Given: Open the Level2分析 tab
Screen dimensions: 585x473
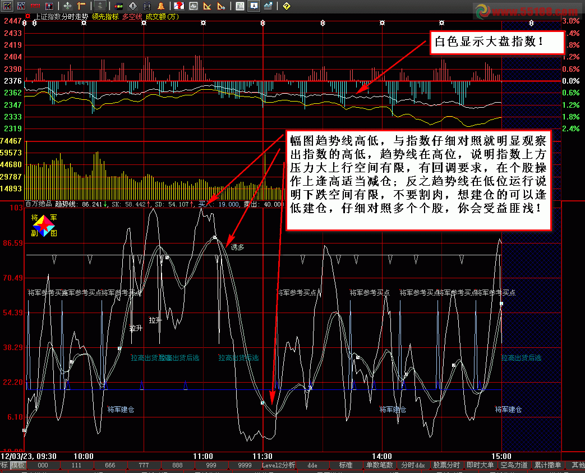Looking at the screenshot, I should coord(278,465).
